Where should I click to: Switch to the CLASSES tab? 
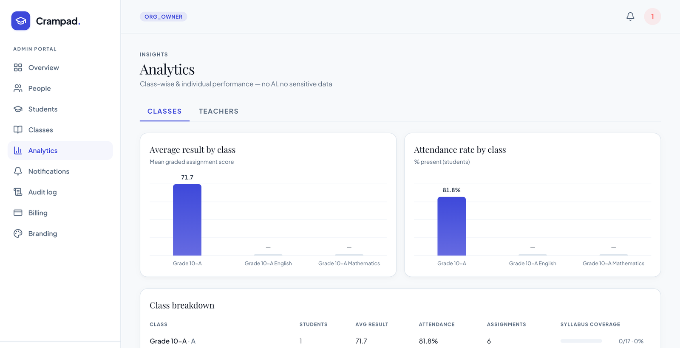164,111
